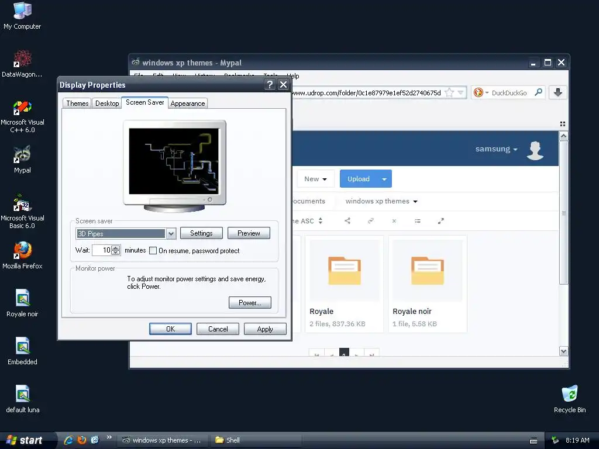Switch to list view icon in udrop

click(418, 220)
